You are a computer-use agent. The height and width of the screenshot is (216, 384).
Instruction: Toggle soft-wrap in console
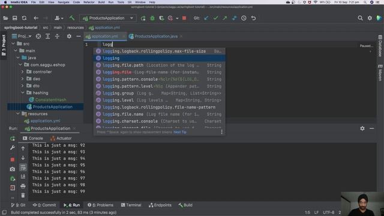coord(23,167)
